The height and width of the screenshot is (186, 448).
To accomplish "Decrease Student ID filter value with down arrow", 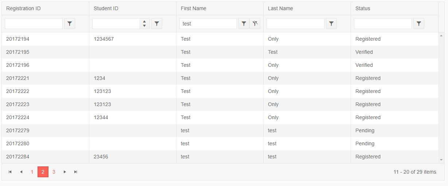I will [x=144, y=26].
